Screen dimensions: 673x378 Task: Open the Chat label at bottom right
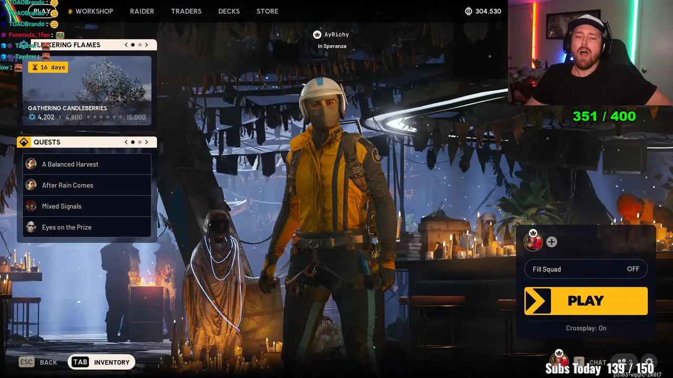coord(598,362)
